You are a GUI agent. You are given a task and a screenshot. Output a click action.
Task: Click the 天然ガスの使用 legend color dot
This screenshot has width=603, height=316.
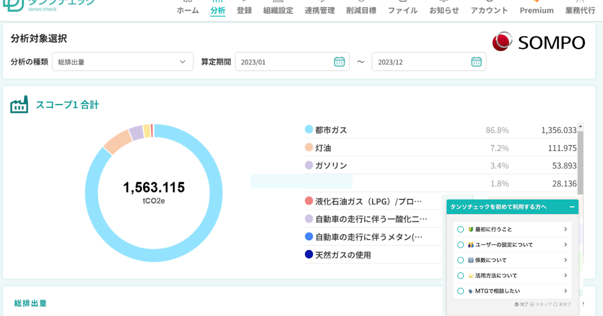pyautogui.click(x=309, y=254)
